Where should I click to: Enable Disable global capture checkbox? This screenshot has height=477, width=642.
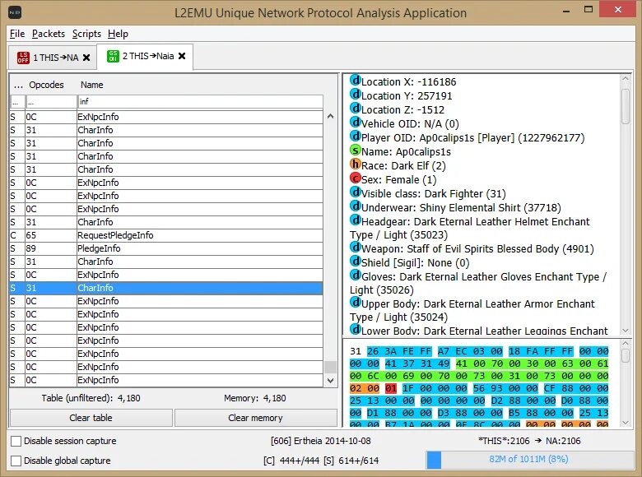pyautogui.click(x=16, y=461)
